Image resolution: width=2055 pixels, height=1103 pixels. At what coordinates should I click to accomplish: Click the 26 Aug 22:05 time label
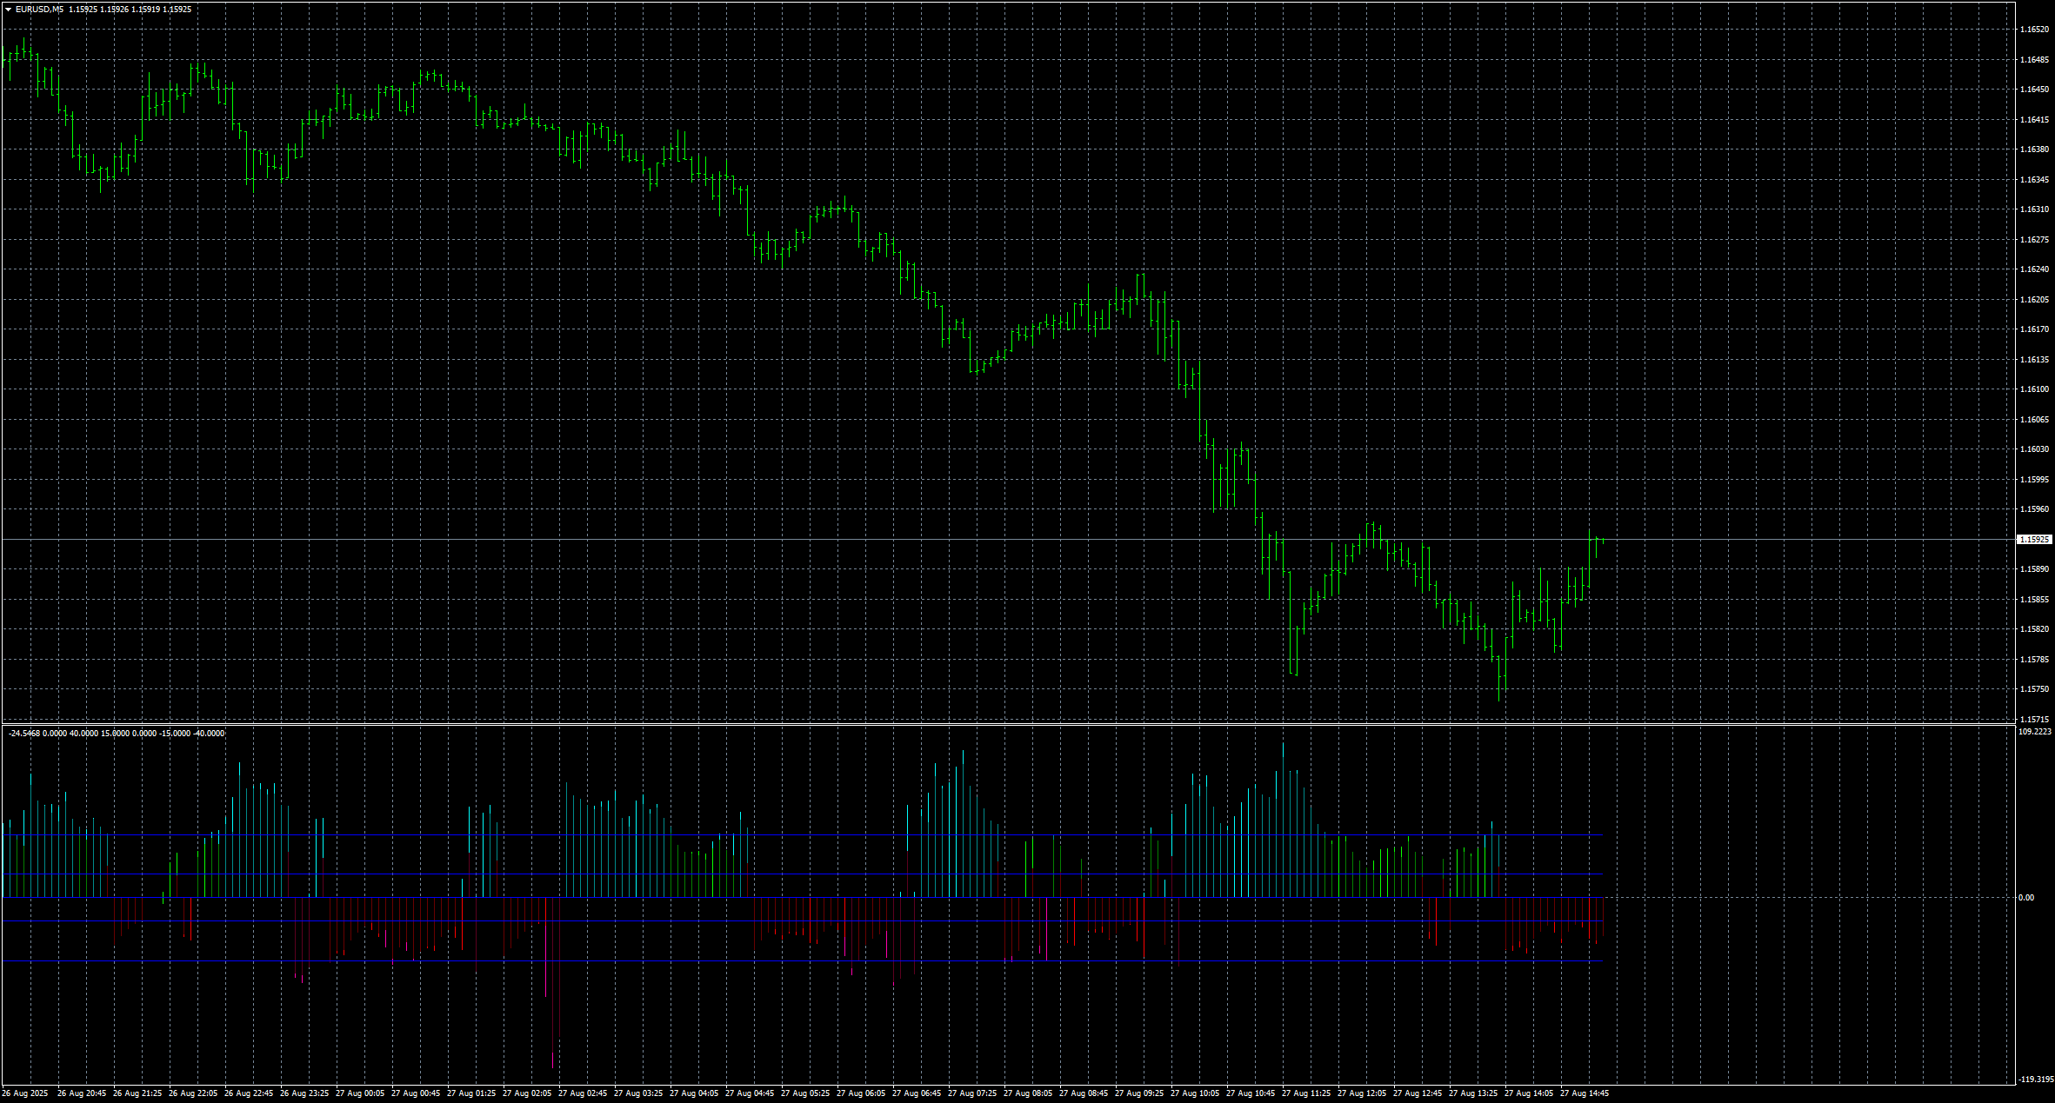point(193,1093)
